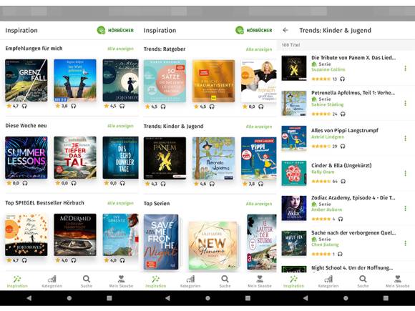Show all Top SPIEGEL Bestseller Hörbuch titles
This screenshot has width=415, height=311.
click(x=120, y=203)
